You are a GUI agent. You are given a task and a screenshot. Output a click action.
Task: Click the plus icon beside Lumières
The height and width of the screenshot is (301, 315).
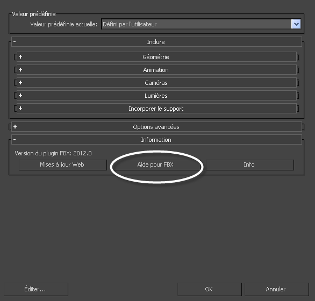(x=20, y=95)
